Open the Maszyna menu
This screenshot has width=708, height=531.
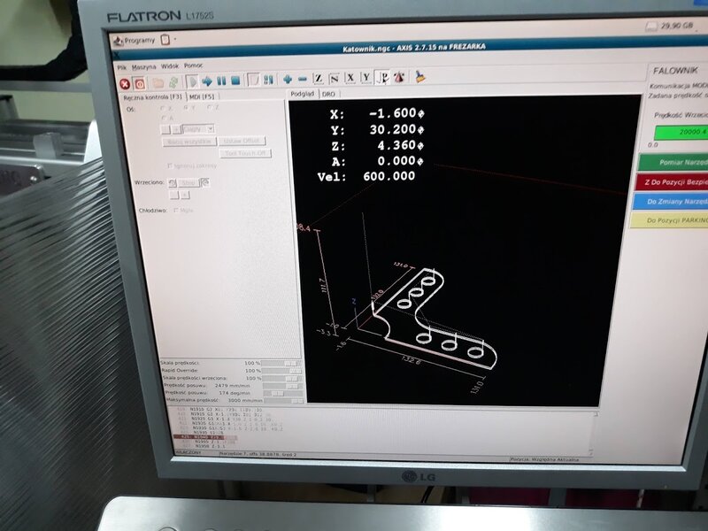(144, 67)
